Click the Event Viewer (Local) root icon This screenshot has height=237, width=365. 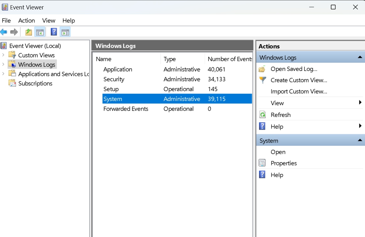click(4, 46)
